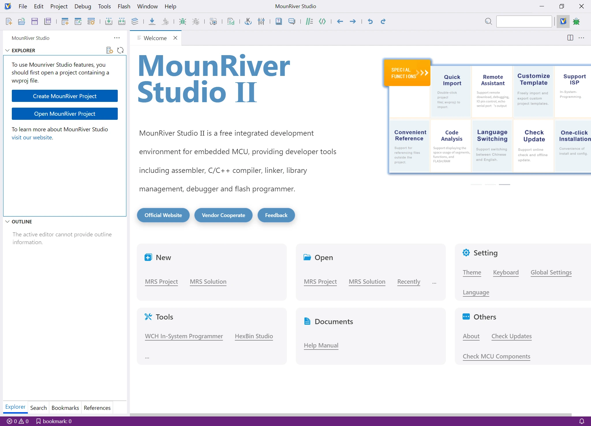Click the errors and warnings count in status bar

[18, 421]
